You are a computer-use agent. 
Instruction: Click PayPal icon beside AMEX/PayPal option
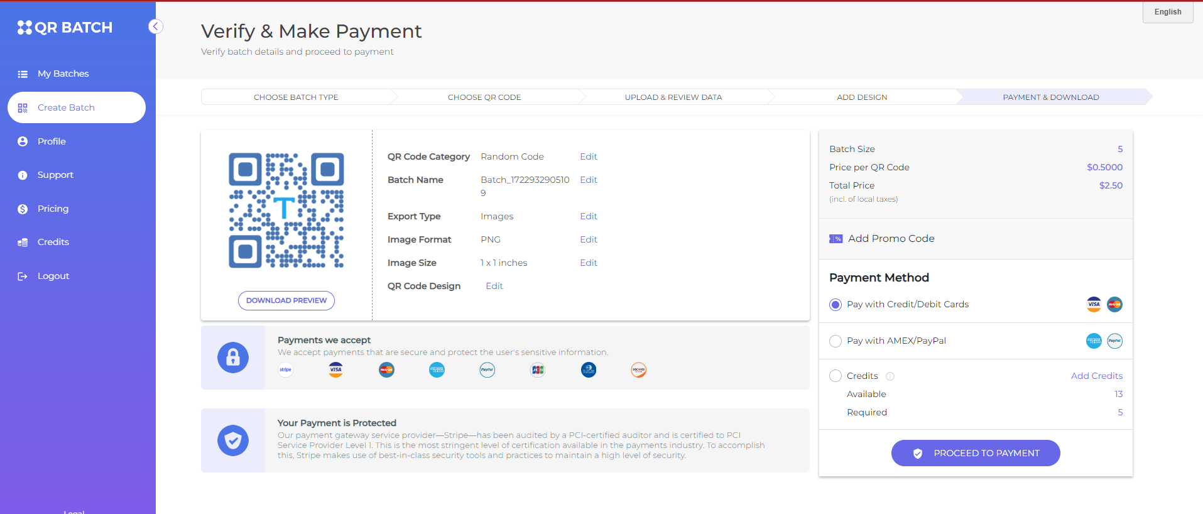tap(1115, 341)
